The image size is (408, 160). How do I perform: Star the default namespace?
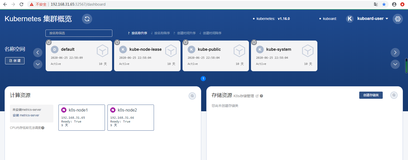(49, 42)
